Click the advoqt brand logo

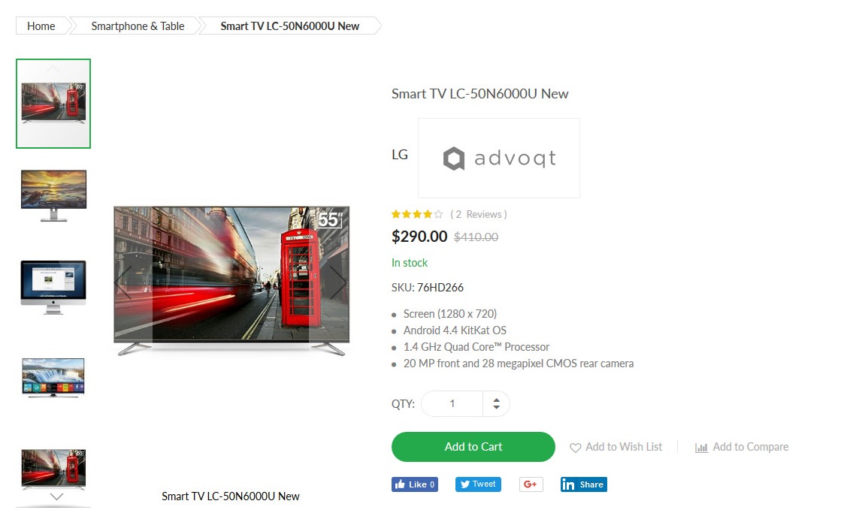click(x=498, y=158)
